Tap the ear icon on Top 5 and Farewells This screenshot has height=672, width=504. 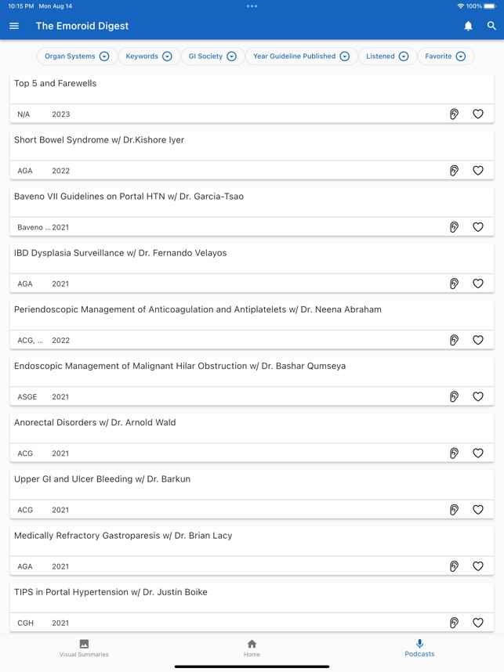coord(454,114)
